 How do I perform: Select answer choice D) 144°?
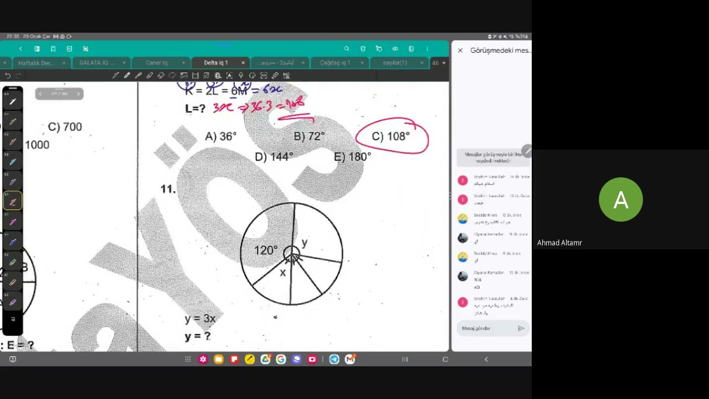coord(274,157)
